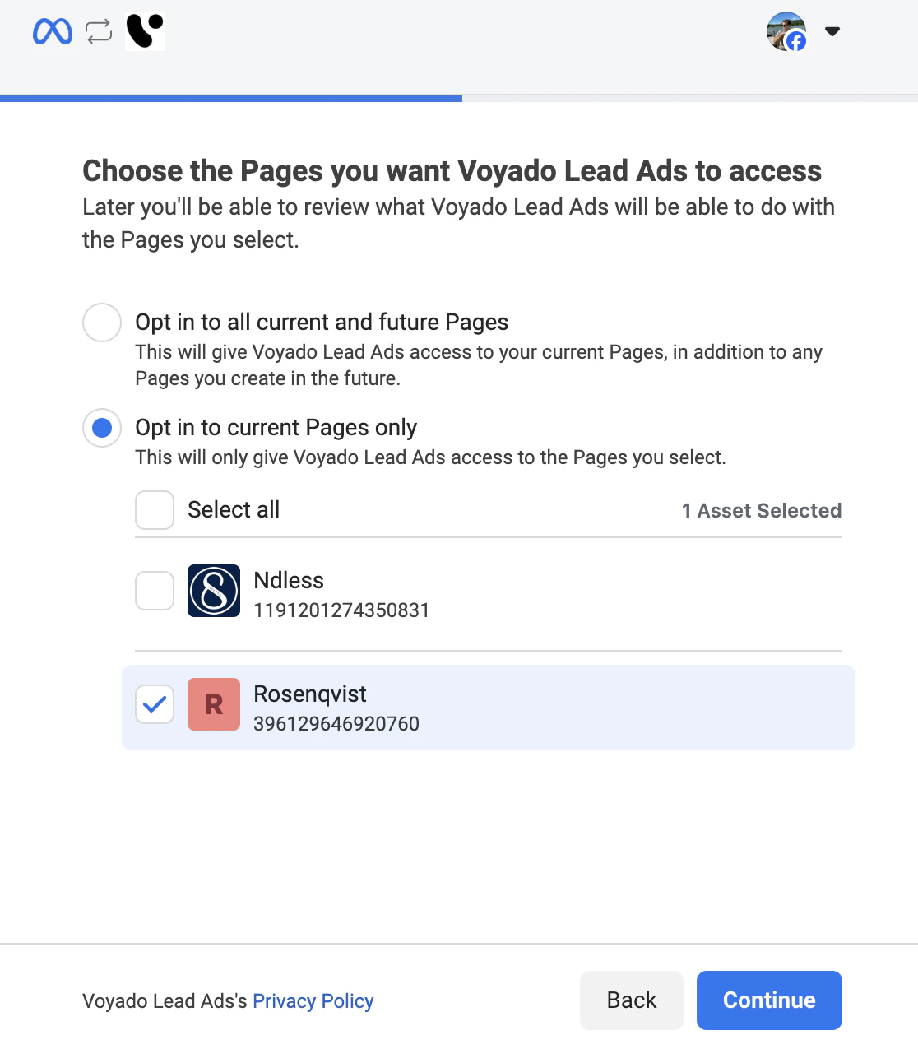This screenshot has width=918, height=1063.
Task: Click the connection arrows icon in the header
Action: (97, 31)
